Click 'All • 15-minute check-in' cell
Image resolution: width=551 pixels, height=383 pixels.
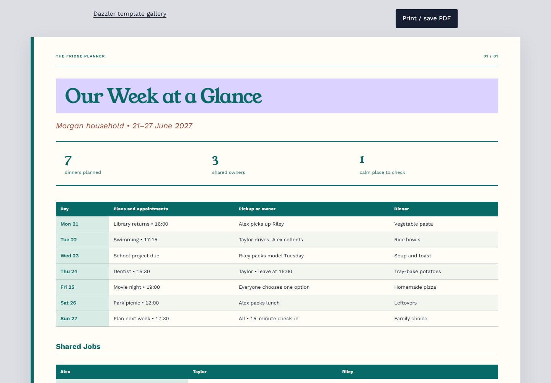pos(312,319)
